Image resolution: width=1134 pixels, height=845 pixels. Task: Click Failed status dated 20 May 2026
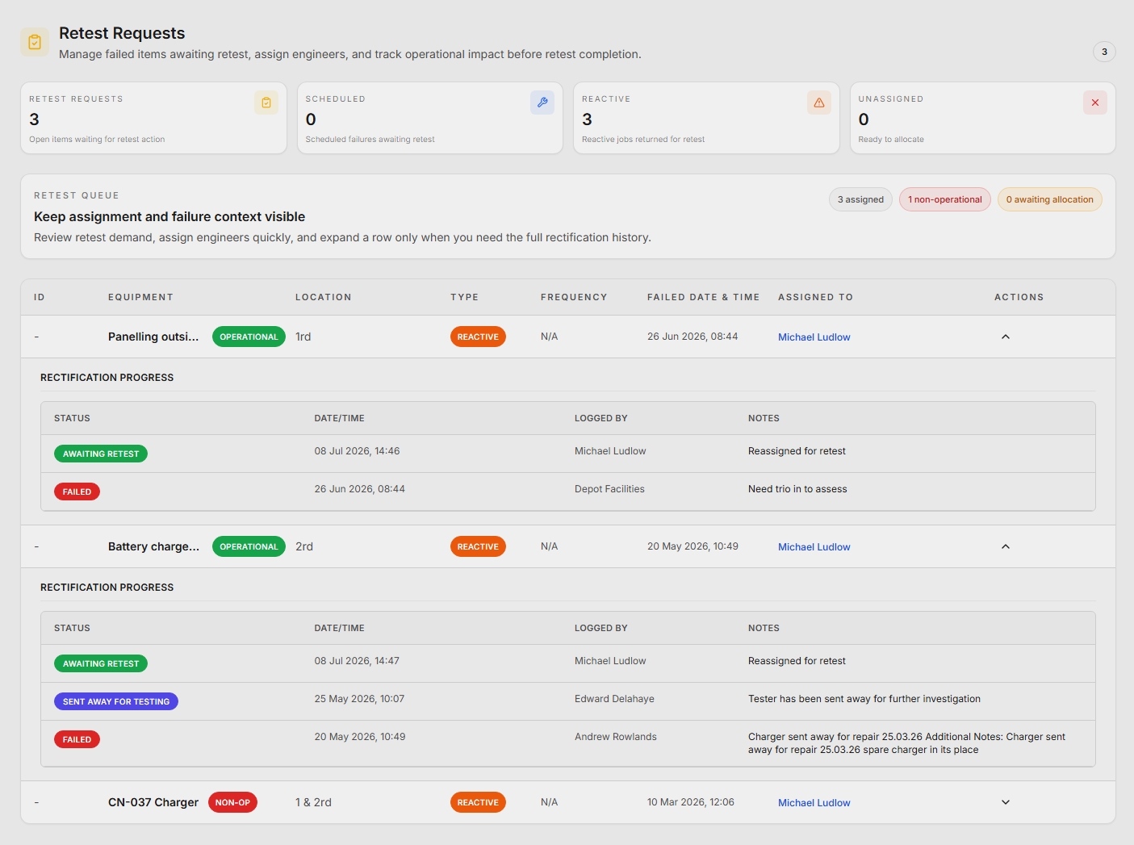(x=77, y=739)
